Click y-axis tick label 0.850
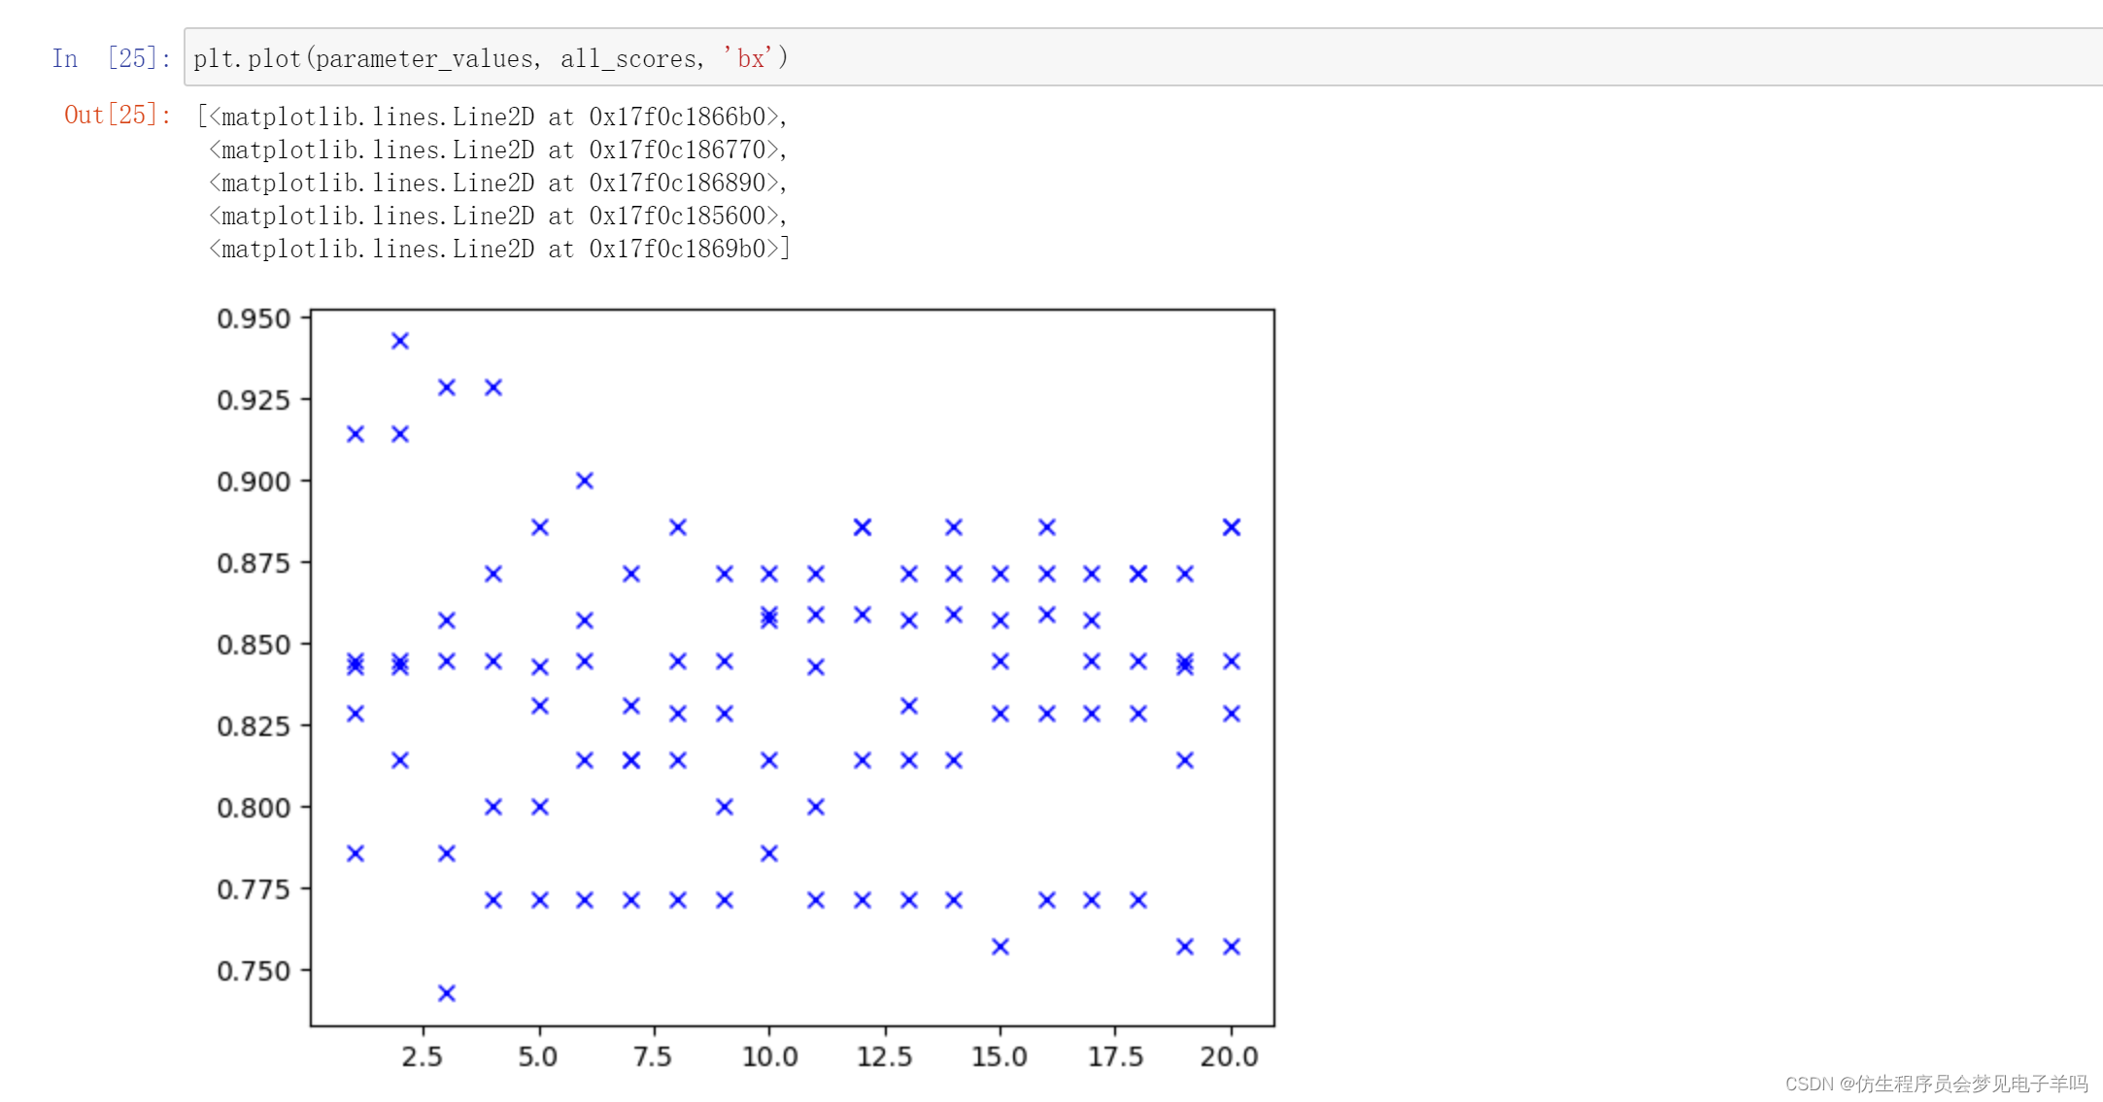Image resolution: width=2103 pixels, height=1102 pixels. point(254,645)
